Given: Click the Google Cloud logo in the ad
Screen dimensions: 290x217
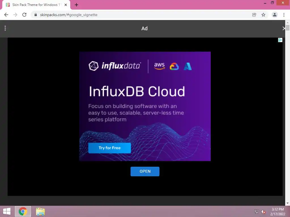Looking at the screenshot, I should 174,66.
